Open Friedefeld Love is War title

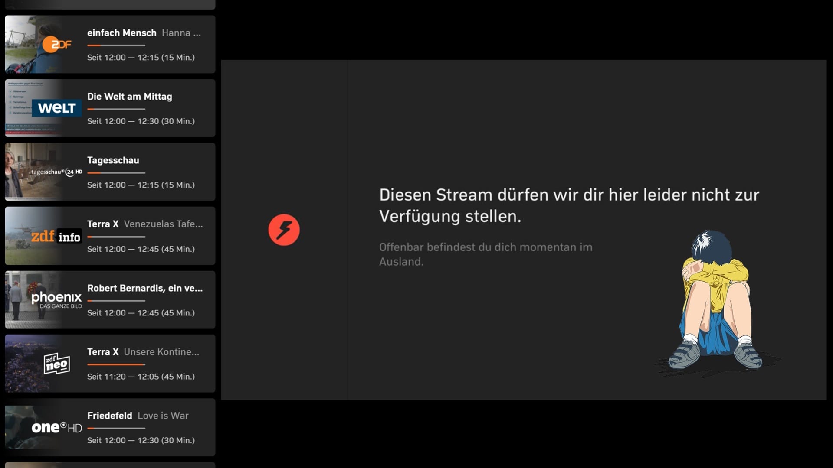pyautogui.click(x=138, y=416)
